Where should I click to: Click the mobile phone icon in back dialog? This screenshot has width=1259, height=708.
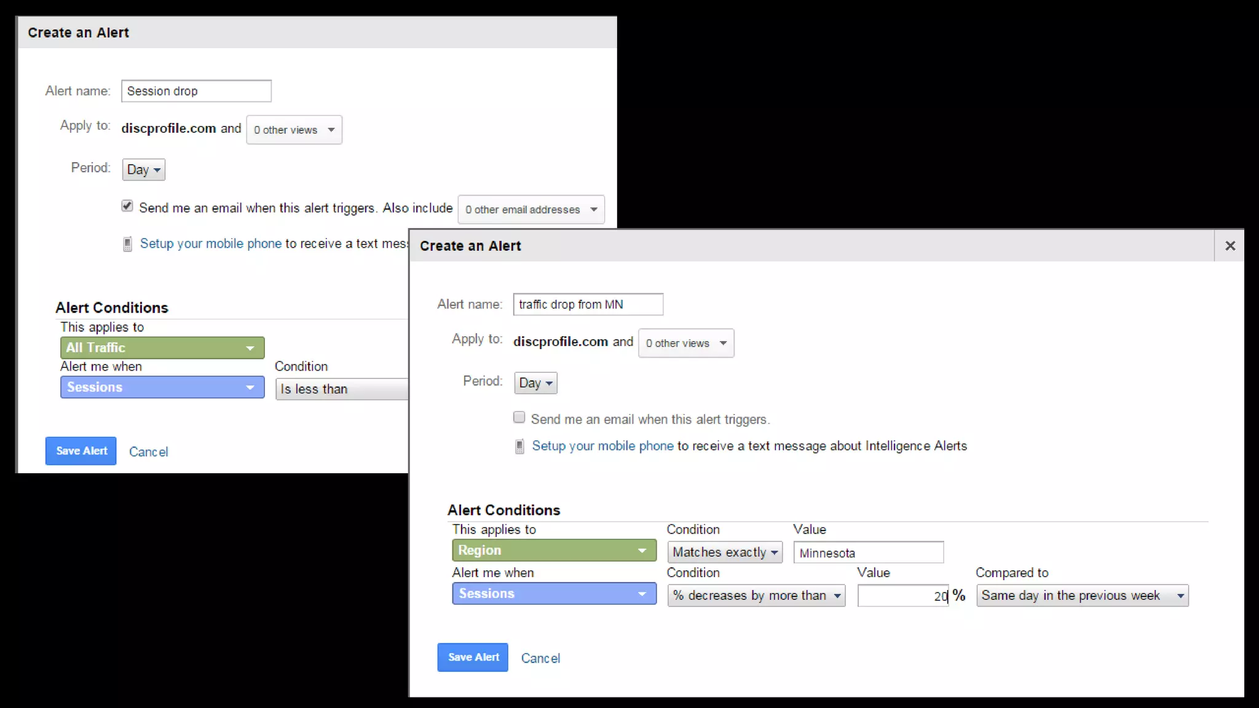coord(127,244)
